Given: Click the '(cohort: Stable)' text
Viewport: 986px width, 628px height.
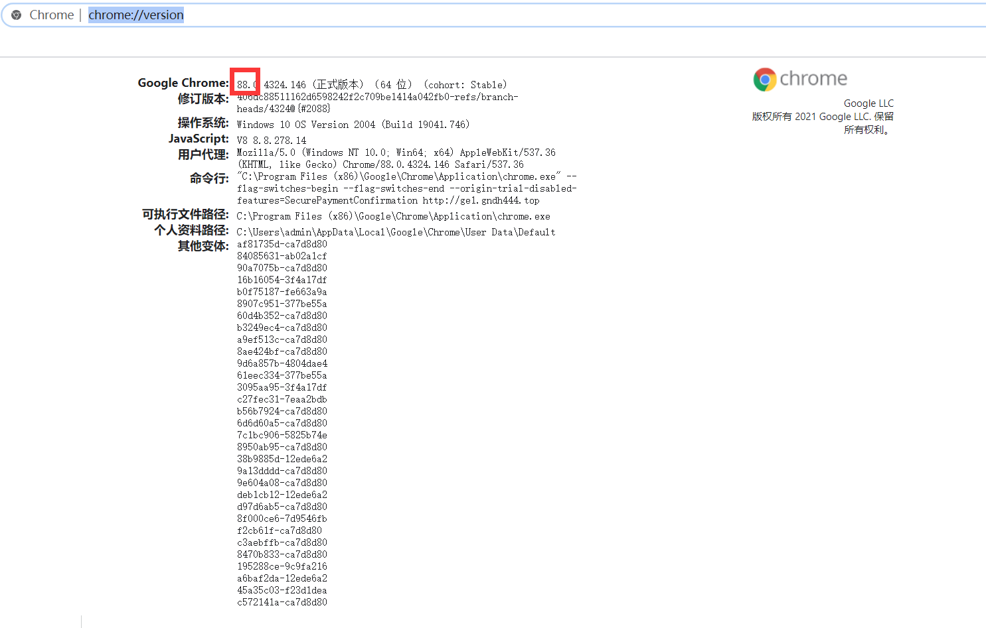Looking at the screenshot, I should (x=465, y=85).
